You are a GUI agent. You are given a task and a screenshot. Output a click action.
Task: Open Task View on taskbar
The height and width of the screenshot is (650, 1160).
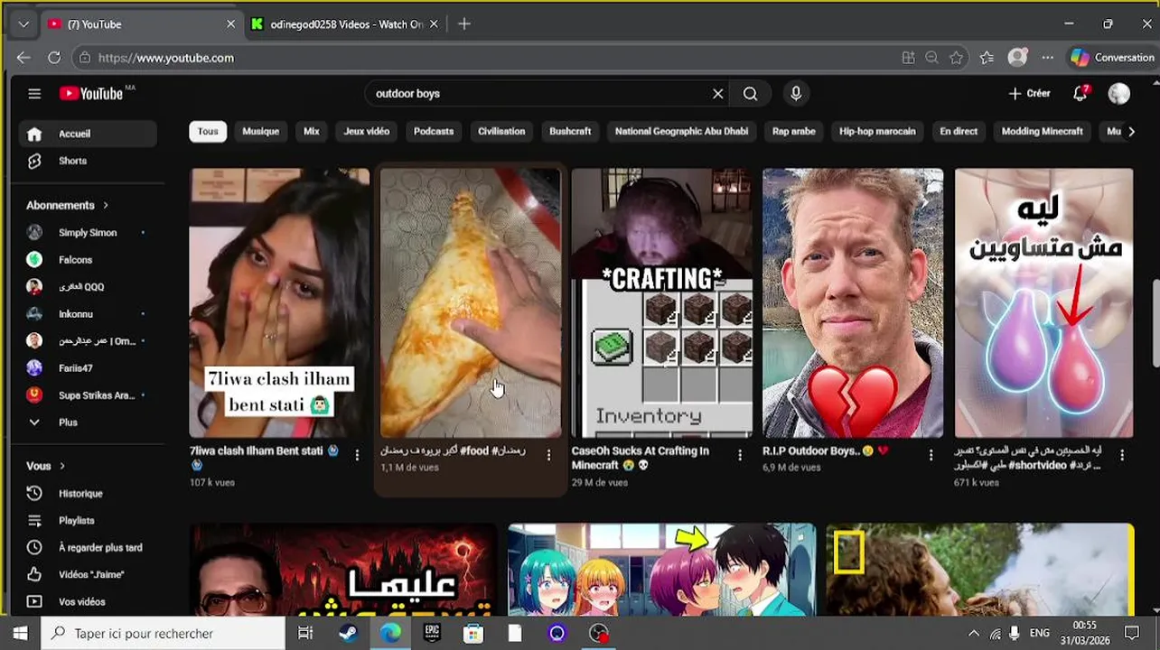click(305, 634)
